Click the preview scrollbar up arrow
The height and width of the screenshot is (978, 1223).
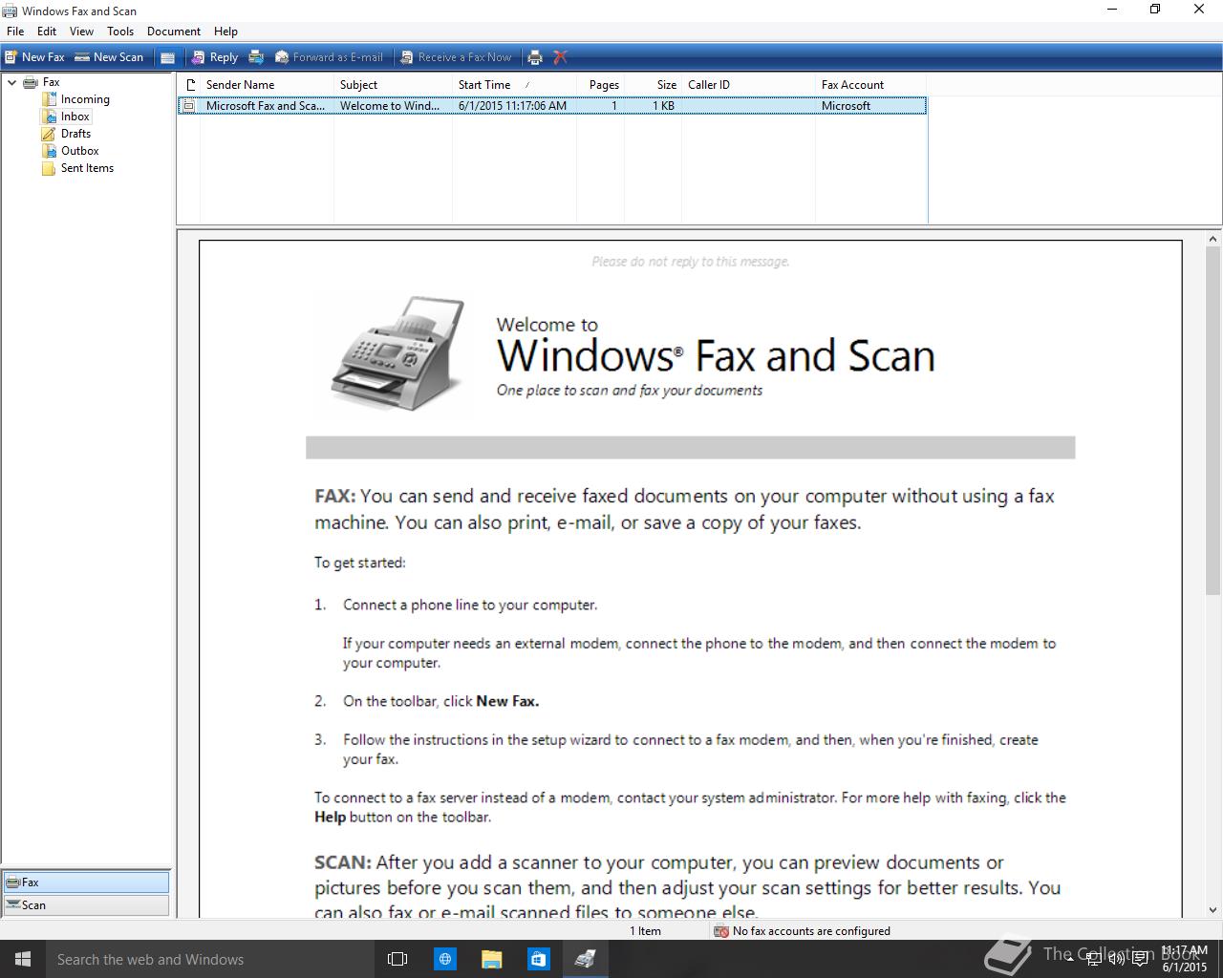pos(1213,240)
